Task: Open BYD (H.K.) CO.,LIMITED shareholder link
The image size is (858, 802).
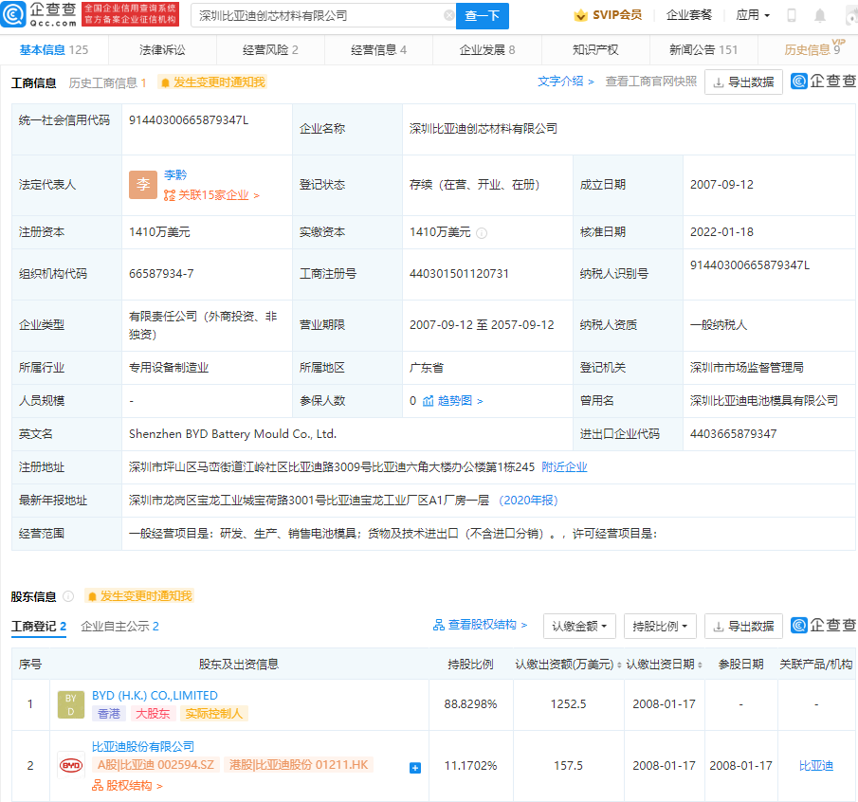Action: [x=155, y=695]
